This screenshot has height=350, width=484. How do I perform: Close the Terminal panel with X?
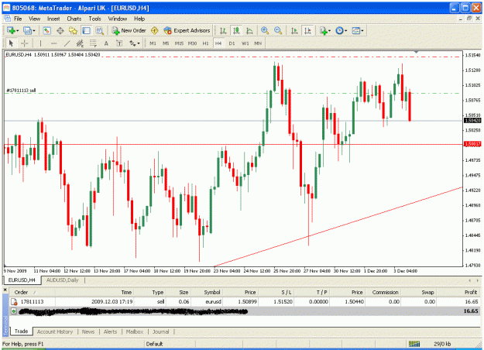(5, 290)
